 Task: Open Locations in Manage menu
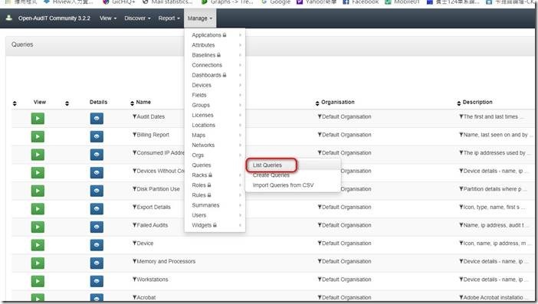pyautogui.click(x=215, y=125)
